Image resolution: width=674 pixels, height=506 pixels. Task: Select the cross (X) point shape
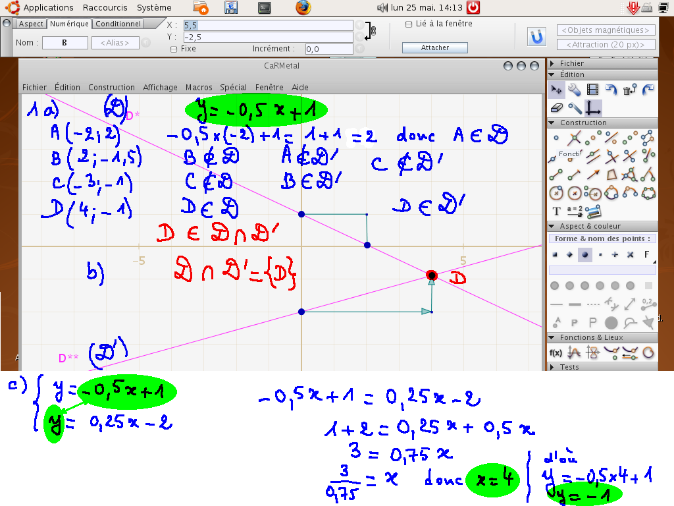pyautogui.click(x=630, y=254)
